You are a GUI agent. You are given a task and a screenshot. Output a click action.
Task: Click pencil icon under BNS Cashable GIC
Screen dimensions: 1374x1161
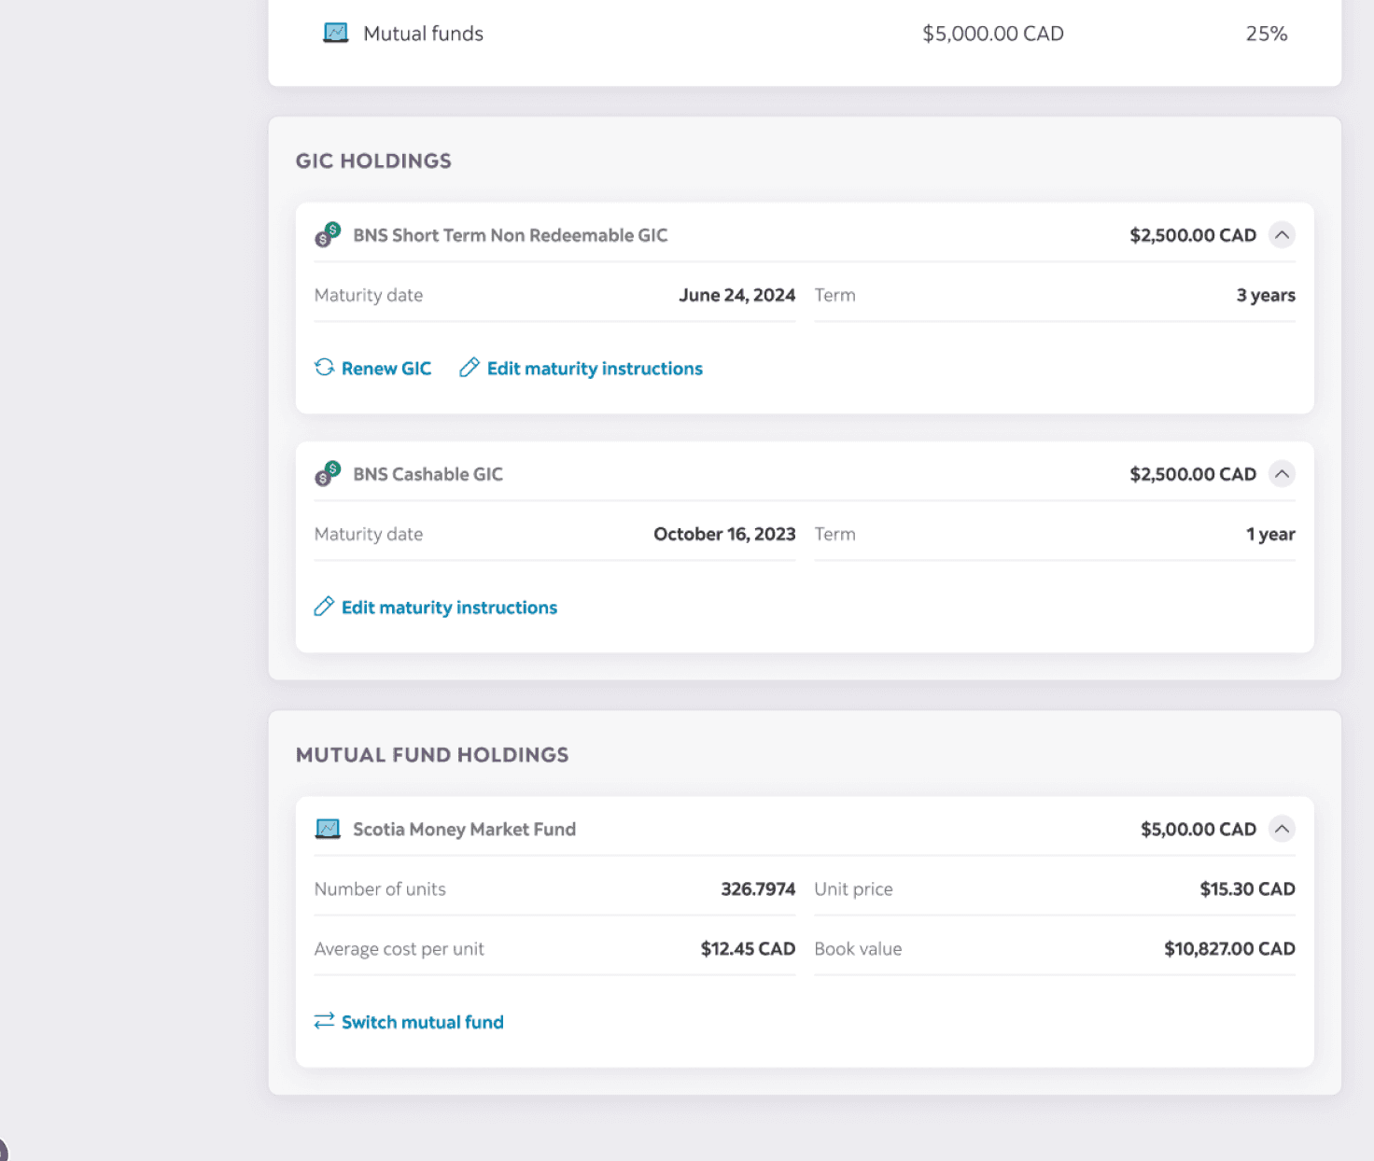pos(324,607)
